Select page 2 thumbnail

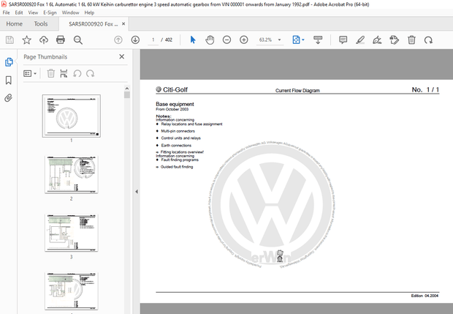[x=72, y=174]
